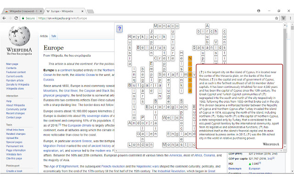Image resolution: width=294 pixels, height=184 pixels.
Task: Click the first letter cell of Monaco
Action: tap(156, 26)
